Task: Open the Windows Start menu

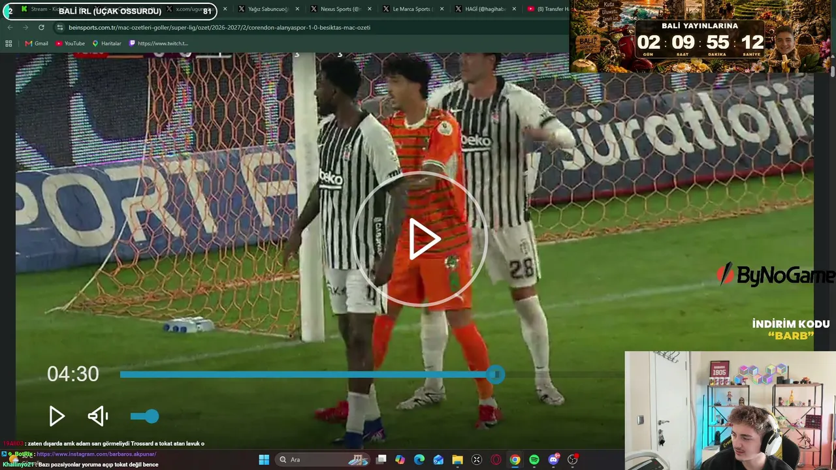Action: click(264, 460)
